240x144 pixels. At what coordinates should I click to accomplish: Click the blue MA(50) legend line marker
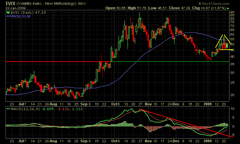(x=8, y=16)
